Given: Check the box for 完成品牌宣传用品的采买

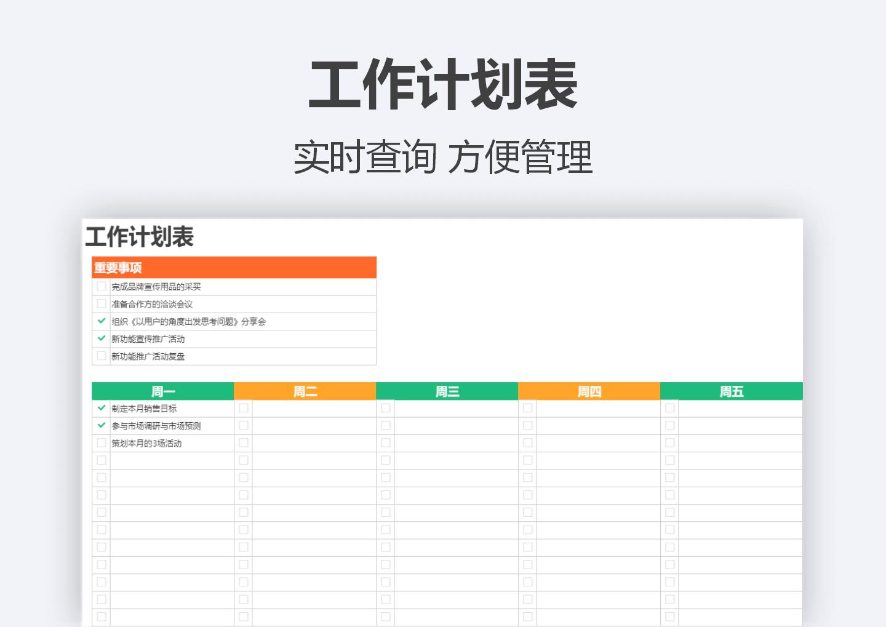Looking at the screenshot, I should point(102,286).
